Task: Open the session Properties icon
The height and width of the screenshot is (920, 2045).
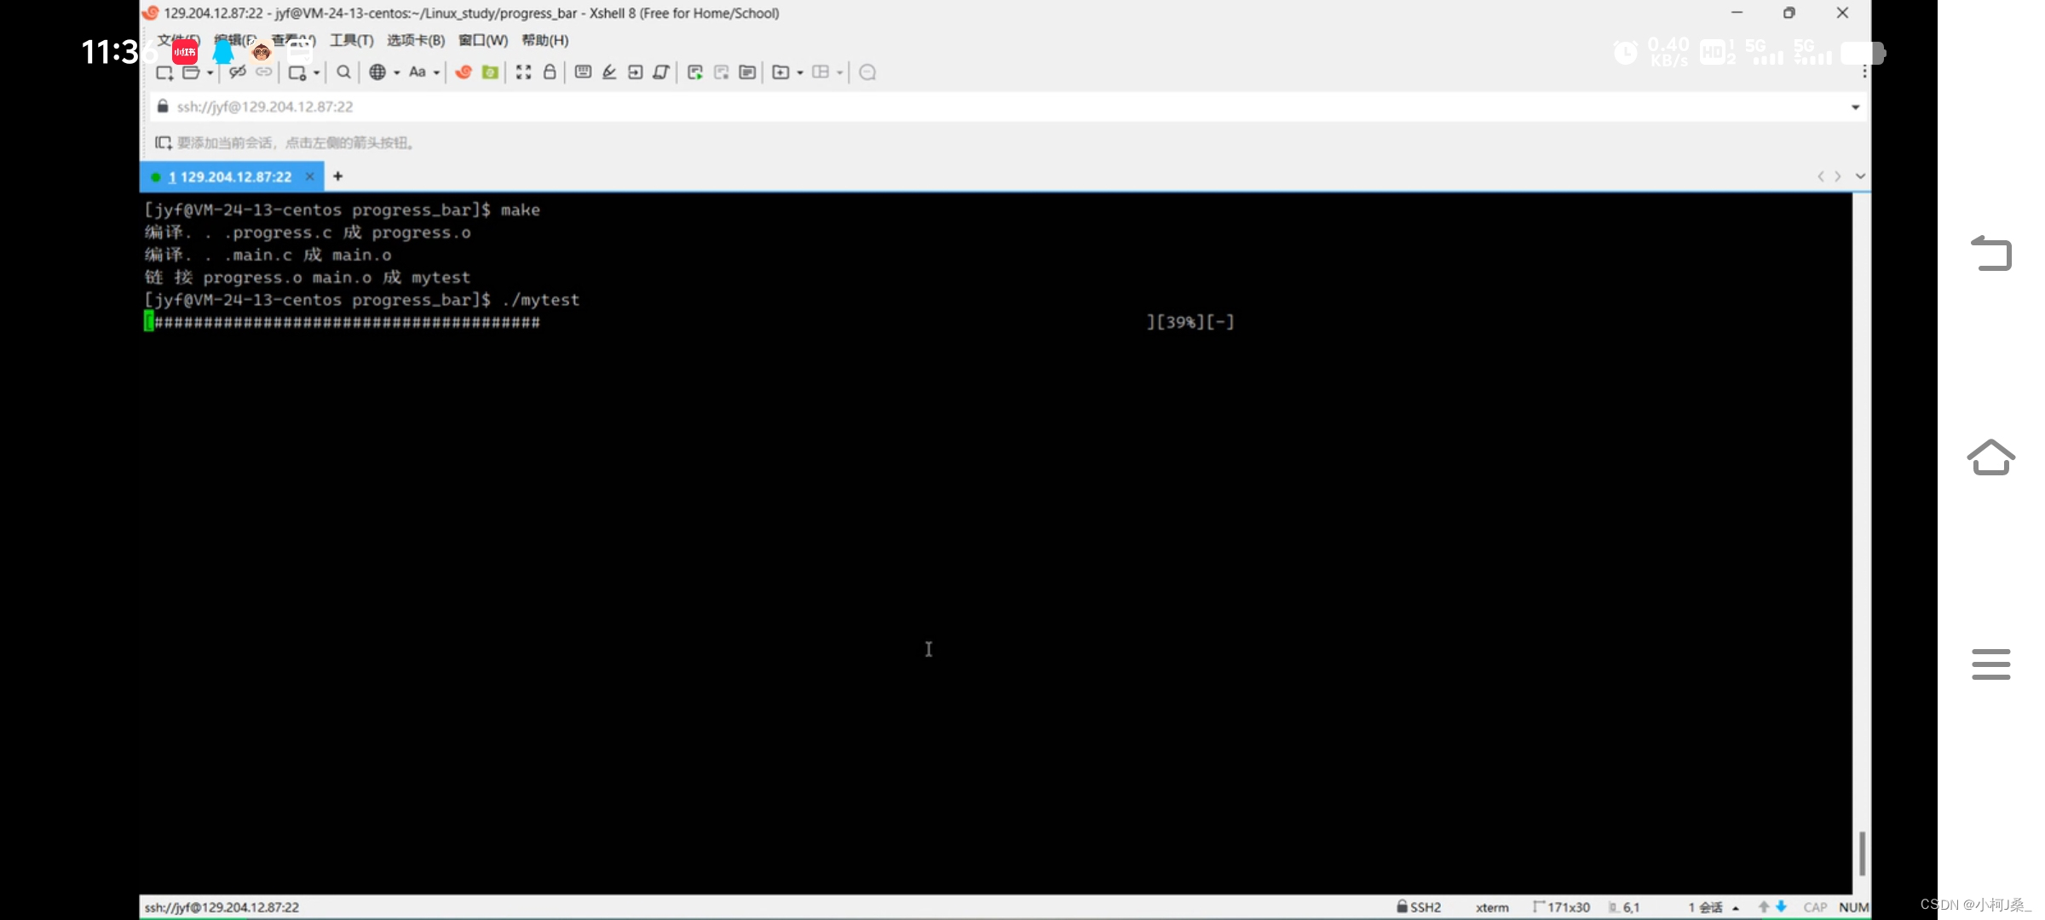Action: pos(297,72)
